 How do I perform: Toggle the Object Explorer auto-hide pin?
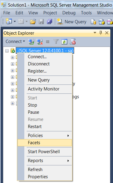pyautogui.click(x=101, y=33)
